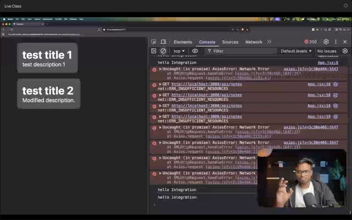Show the console sidebar panel

[154, 51]
